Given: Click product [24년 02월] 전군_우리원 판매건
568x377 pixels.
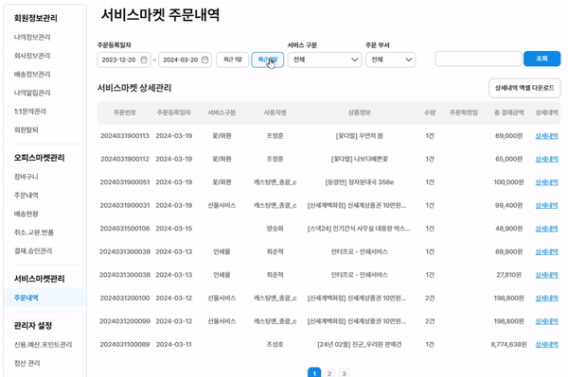Looking at the screenshot, I should tap(360, 345).
